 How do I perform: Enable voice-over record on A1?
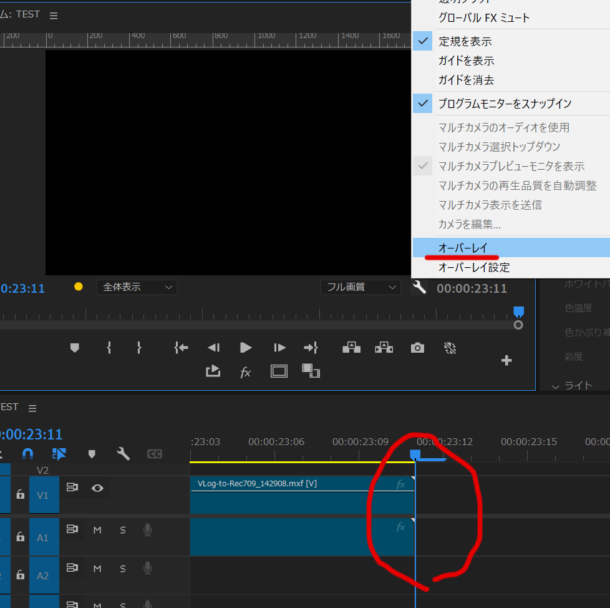[147, 530]
